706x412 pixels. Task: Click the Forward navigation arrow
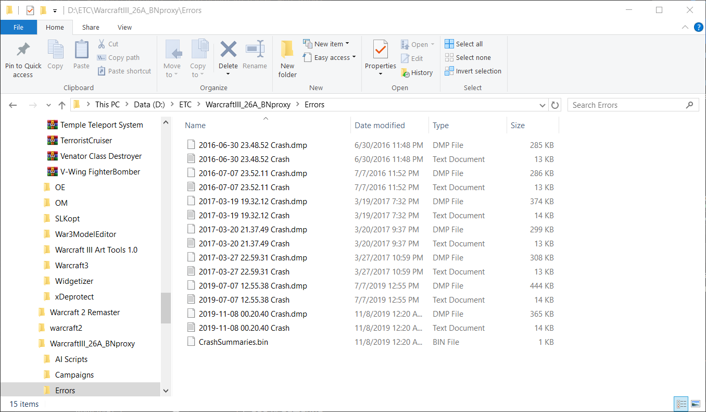click(32, 105)
